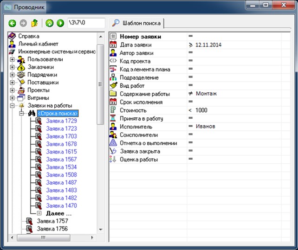Click the green Go play-arrow icon
The image size is (298, 250).
click(x=60, y=23)
